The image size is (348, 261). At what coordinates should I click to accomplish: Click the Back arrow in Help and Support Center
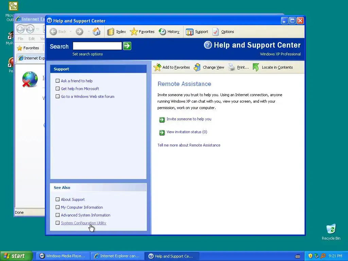53,32
